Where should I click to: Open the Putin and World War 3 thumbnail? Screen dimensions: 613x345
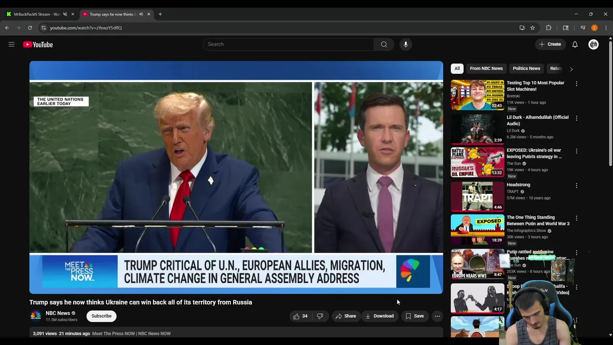(x=477, y=230)
